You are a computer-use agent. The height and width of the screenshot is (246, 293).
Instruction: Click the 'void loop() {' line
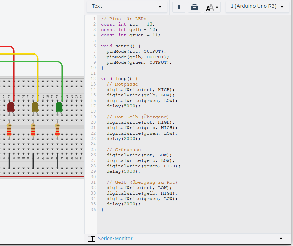[x=119, y=79]
